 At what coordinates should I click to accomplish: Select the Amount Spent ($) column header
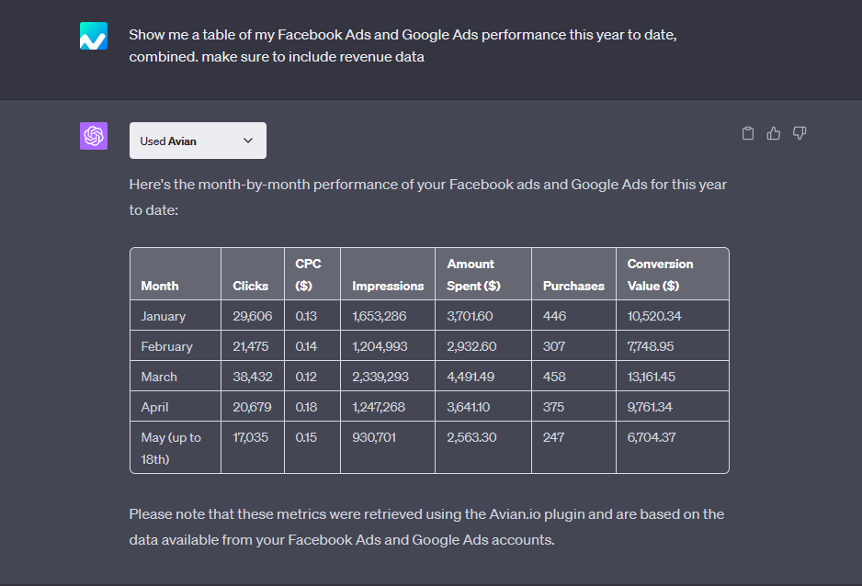(x=473, y=275)
